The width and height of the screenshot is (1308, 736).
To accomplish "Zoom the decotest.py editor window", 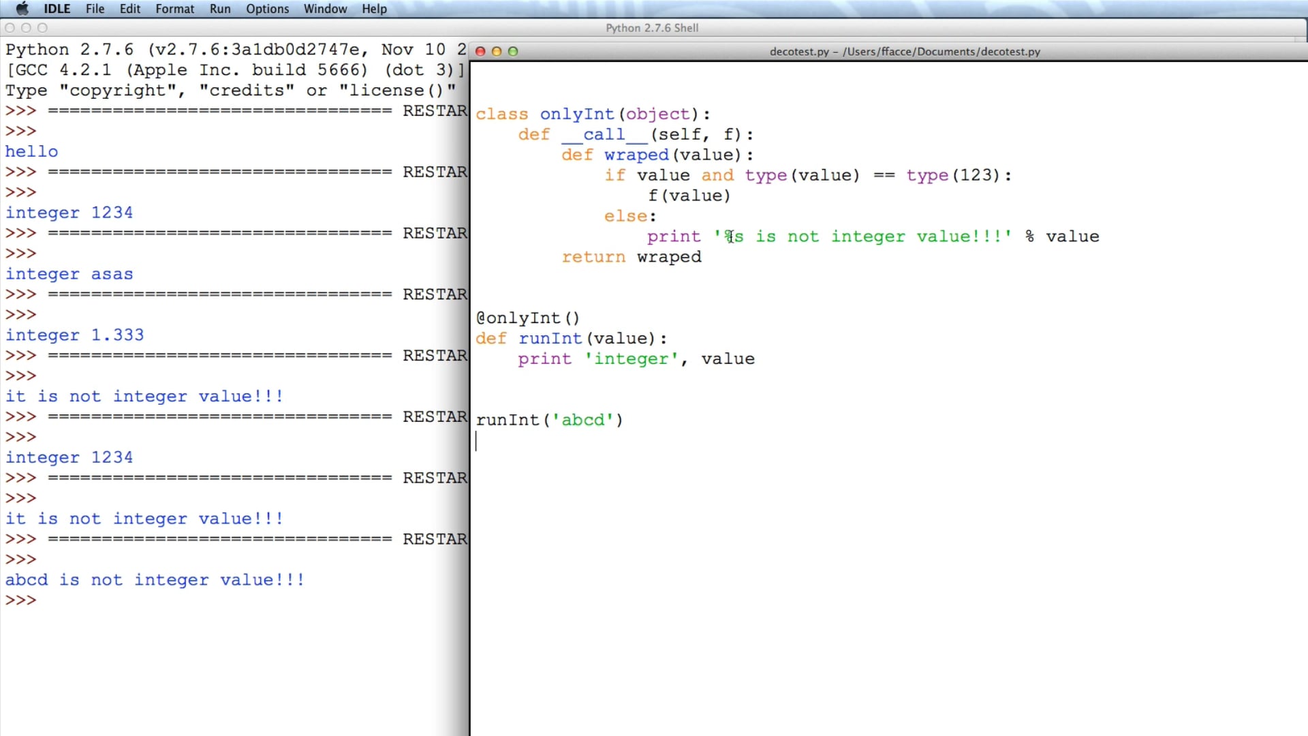I will 513,51.
